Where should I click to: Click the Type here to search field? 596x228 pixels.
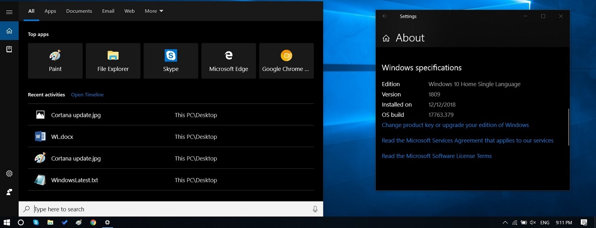(x=171, y=209)
